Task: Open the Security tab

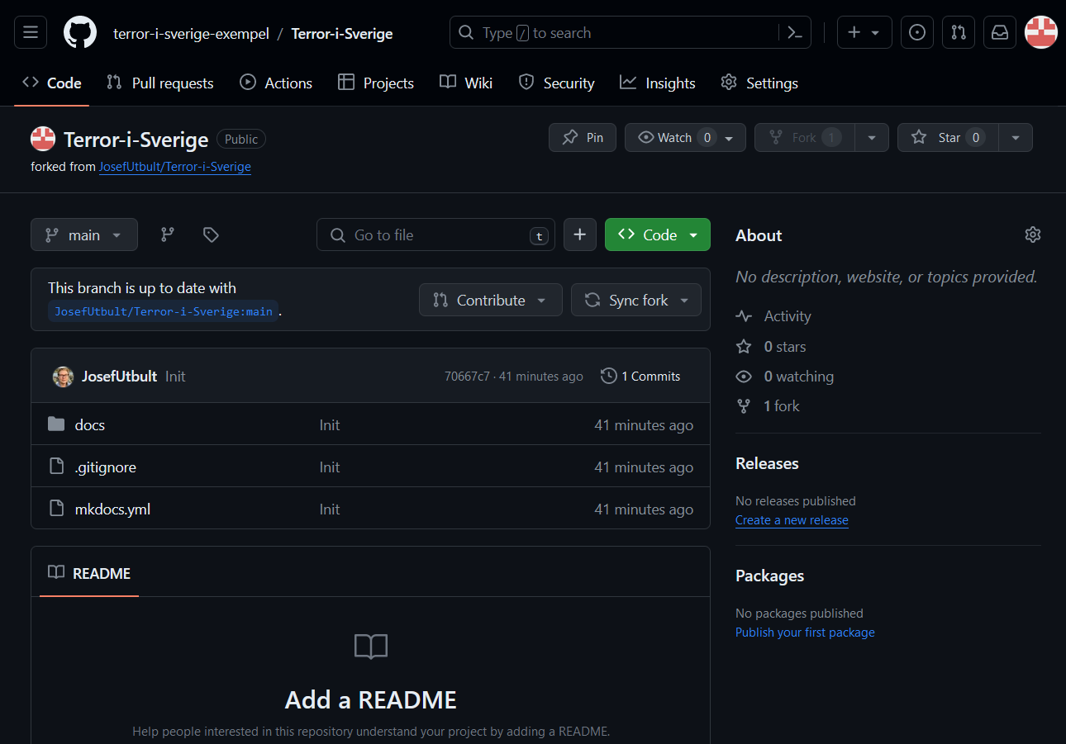Action: click(x=556, y=83)
